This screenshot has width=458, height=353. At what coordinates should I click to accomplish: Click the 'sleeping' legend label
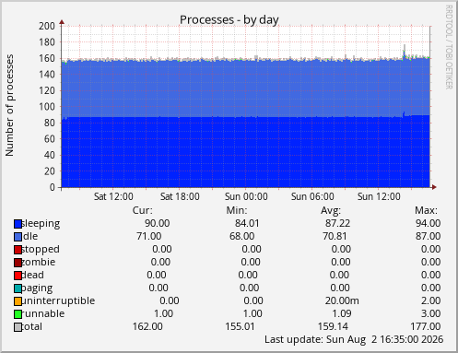[41, 224]
